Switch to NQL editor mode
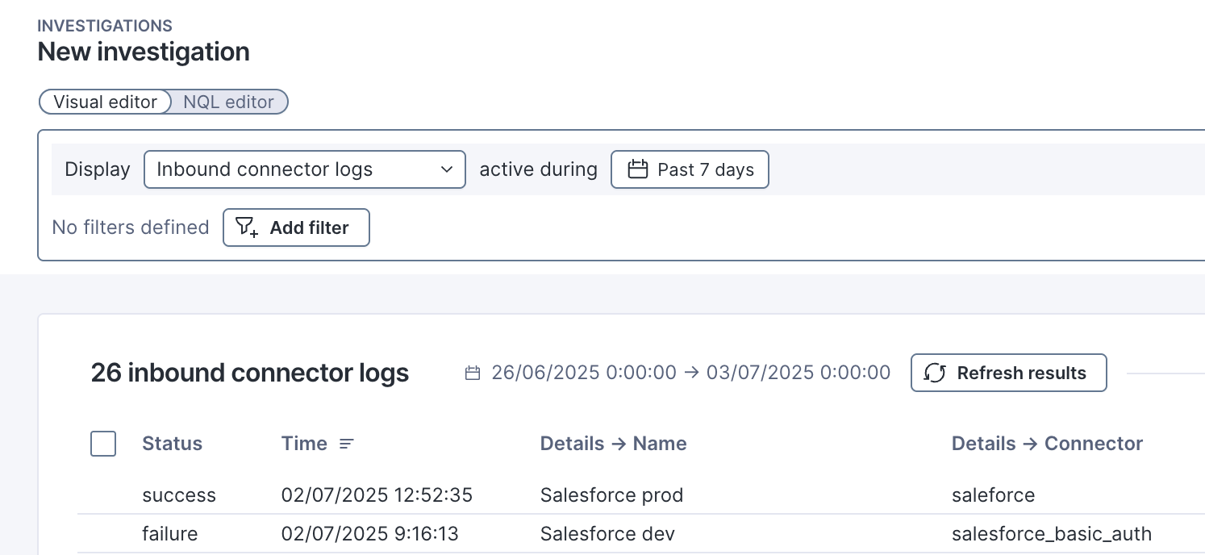This screenshot has width=1205, height=555. [x=228, y=102]
